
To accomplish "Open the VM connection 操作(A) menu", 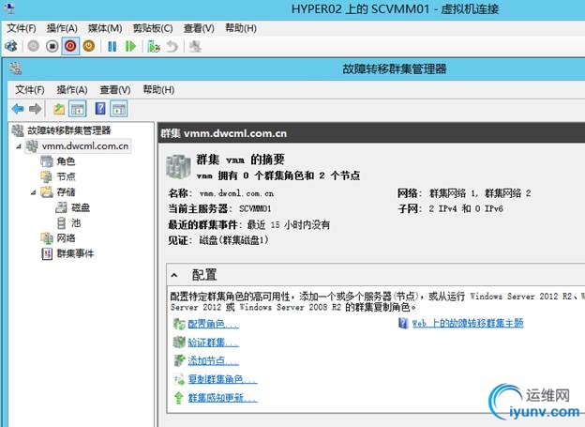I will pos(62,28).
